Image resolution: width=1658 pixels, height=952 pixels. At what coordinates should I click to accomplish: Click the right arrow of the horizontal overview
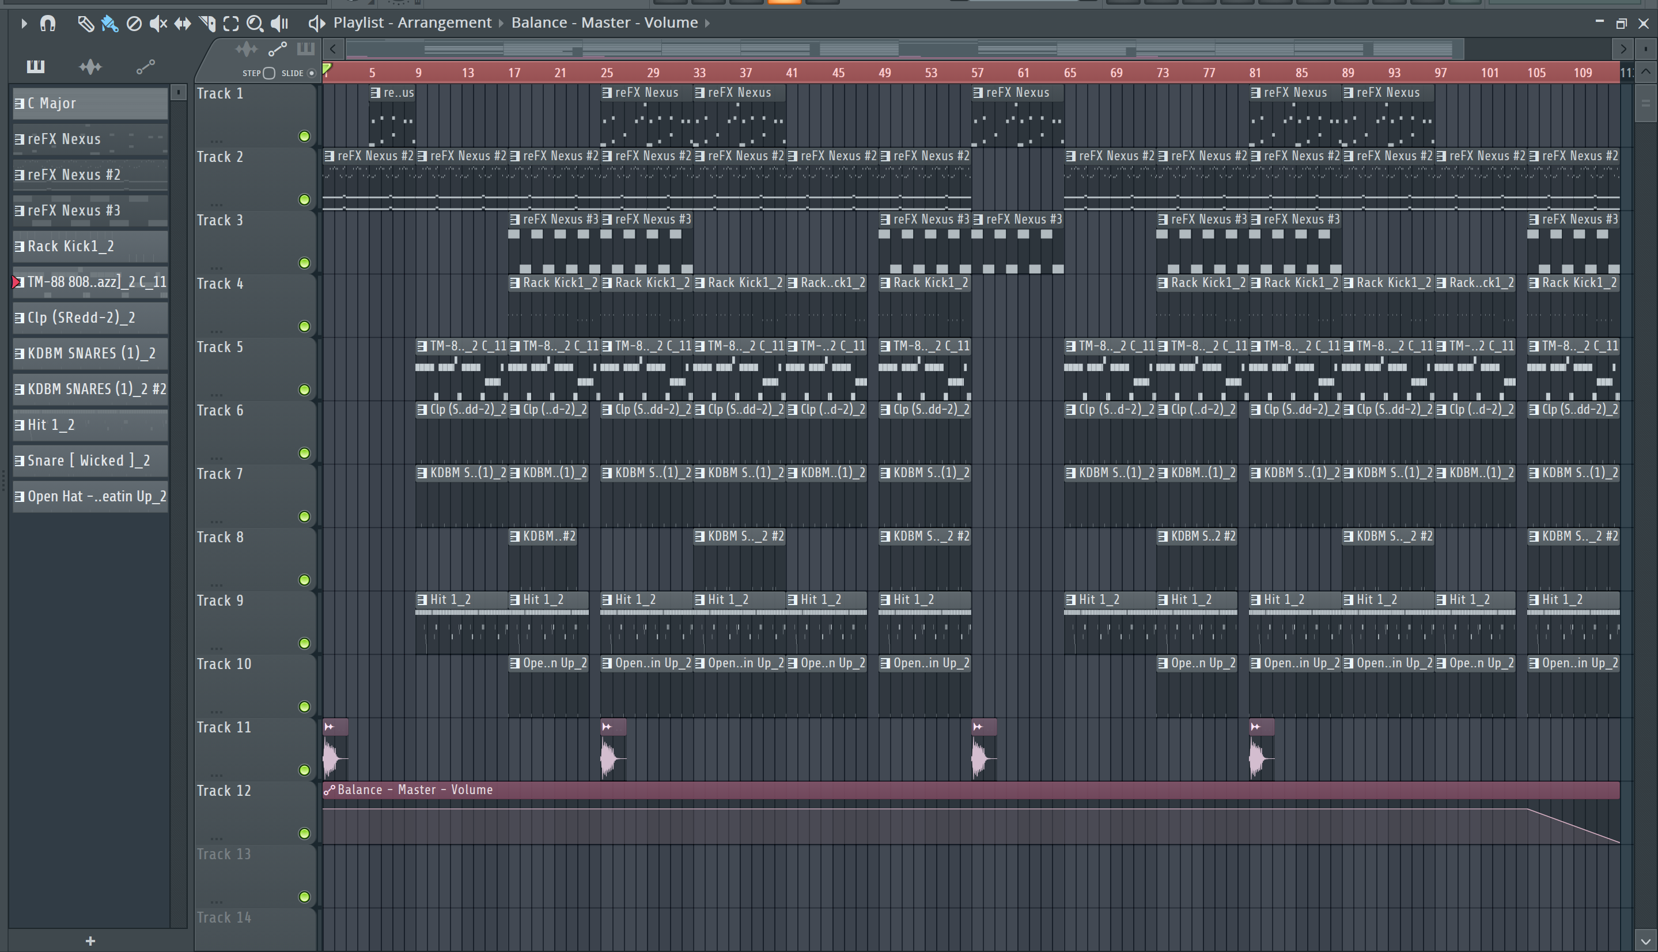click(1623, 49)
